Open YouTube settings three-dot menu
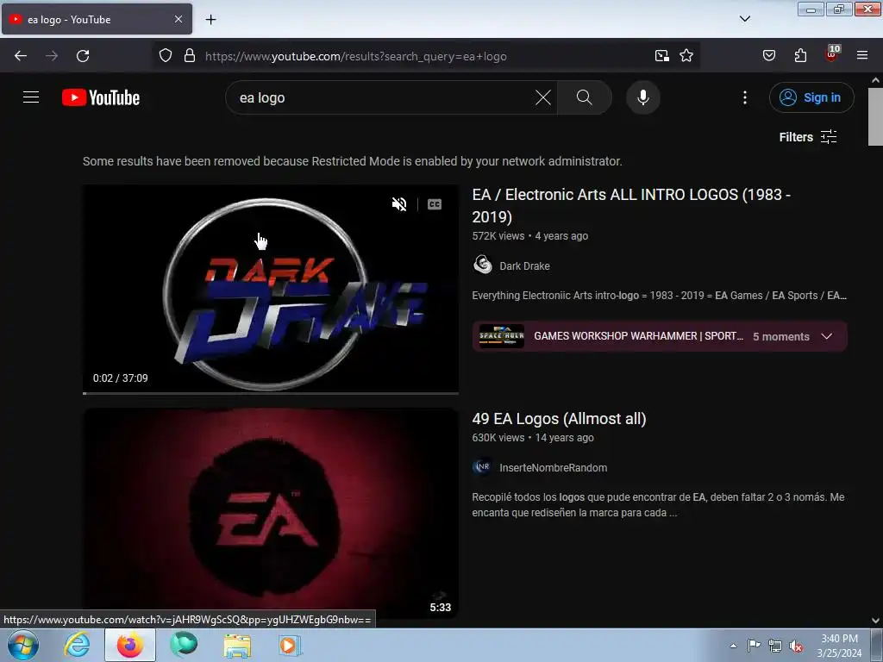Viewport: 883px width, 662px height. click(x=744, y=97)
